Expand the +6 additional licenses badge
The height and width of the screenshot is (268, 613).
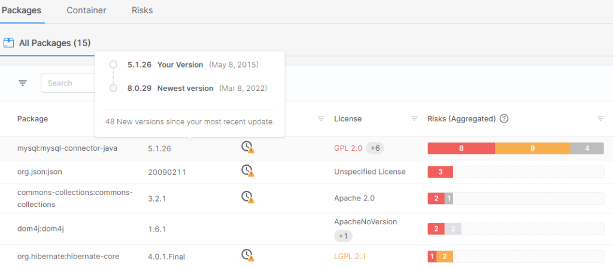[x=375, y=148]
